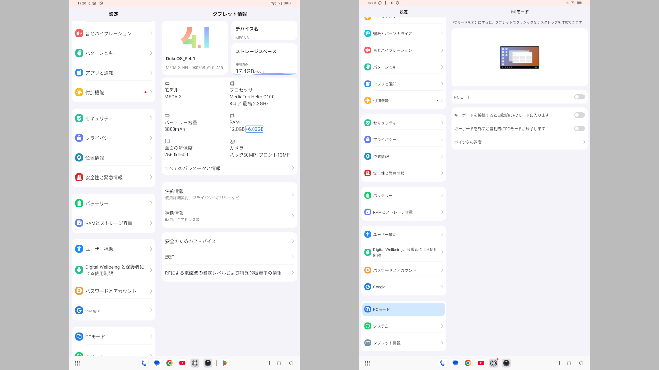
Task: Toggle automatic PC mode on keyboard connect
Action: click(579, 115)
